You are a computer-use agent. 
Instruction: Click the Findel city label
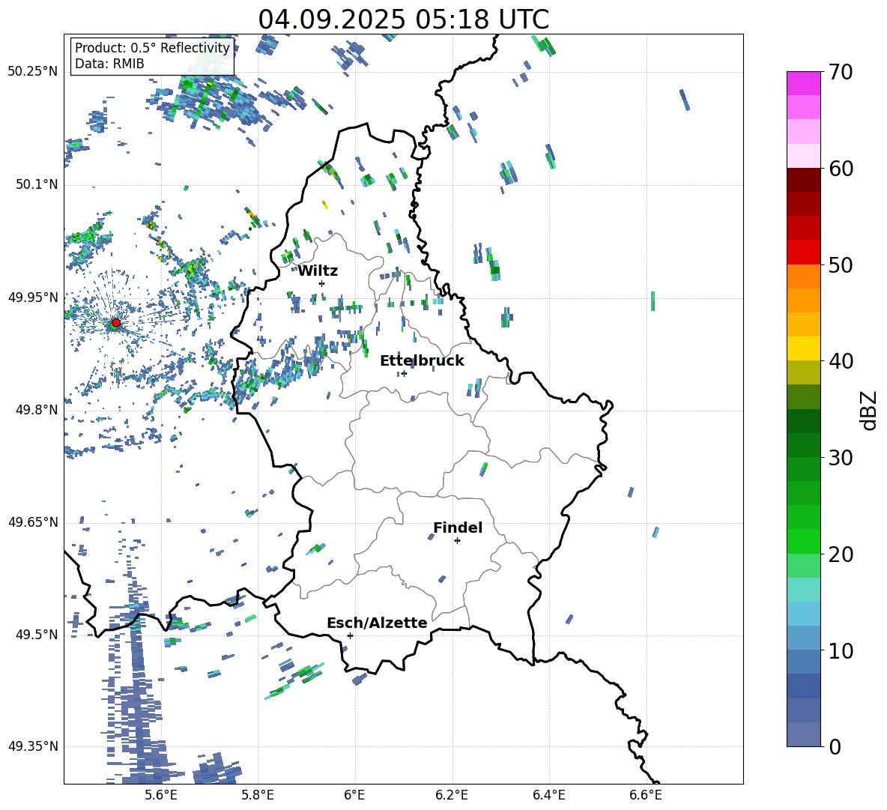(458, 528)
